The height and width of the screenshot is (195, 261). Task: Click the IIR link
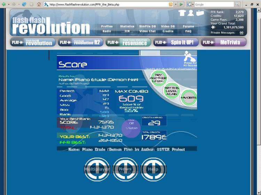pos(127,31)
